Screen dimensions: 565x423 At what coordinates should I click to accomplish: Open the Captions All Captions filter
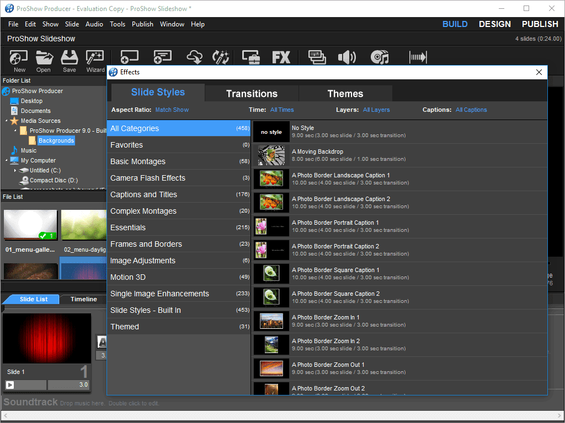tap(471, 110)
